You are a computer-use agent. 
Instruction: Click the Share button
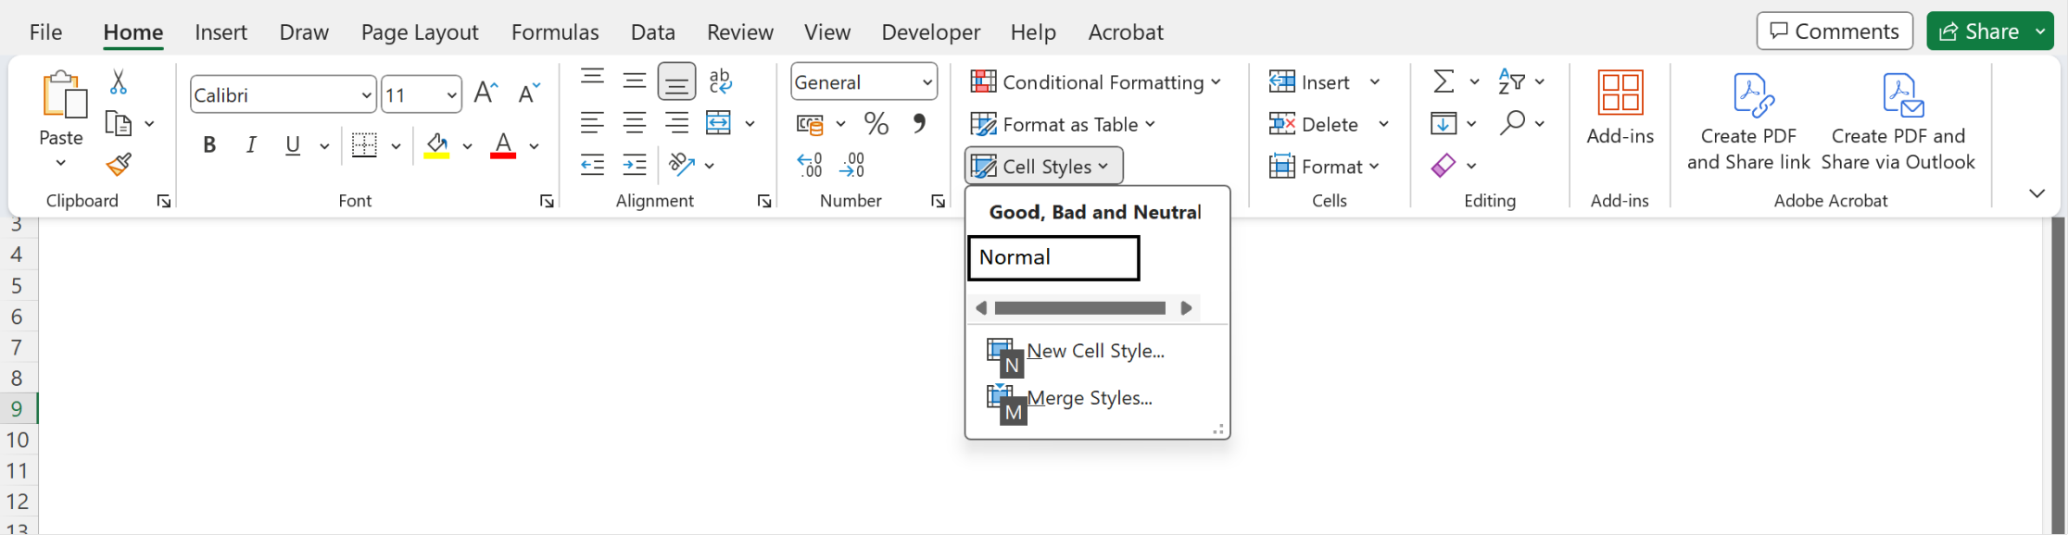pyautogui.click(x=1978, y=31)
